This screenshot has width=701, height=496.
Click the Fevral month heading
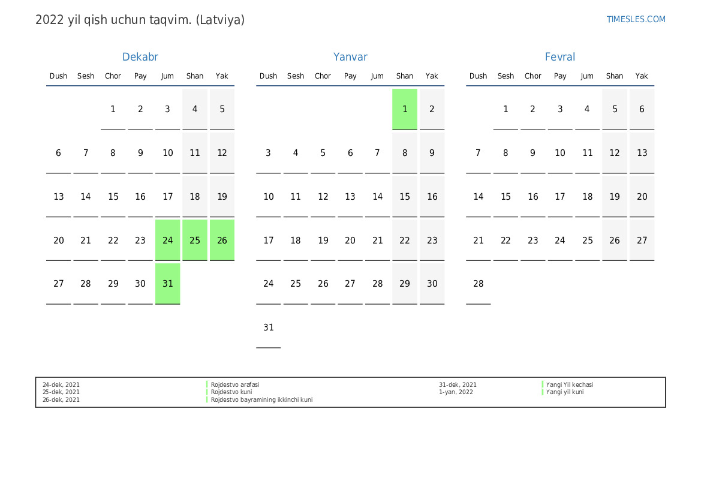click(x=559, y=57)
